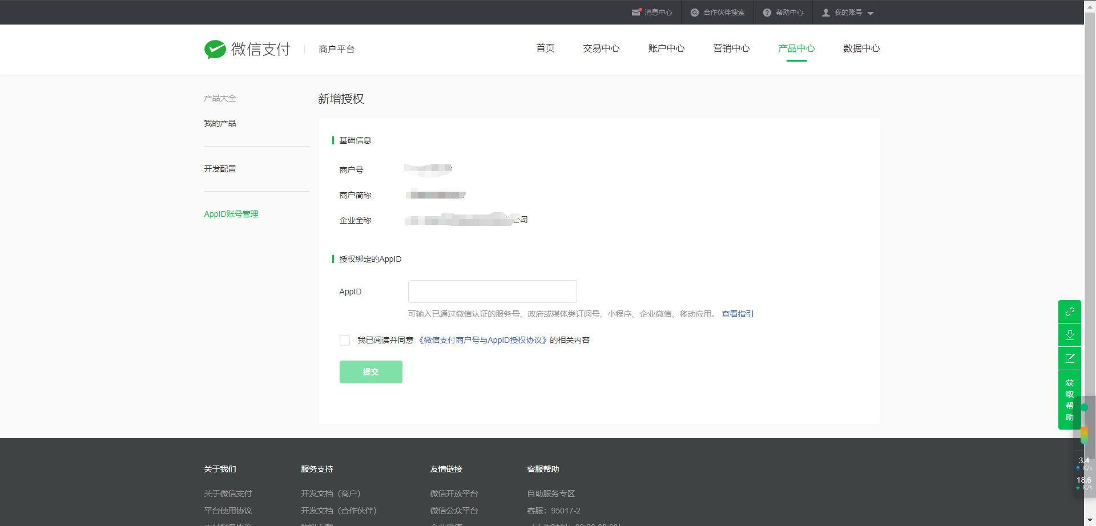Click the 合作伙伴搜索 search icon
Image resolution: width=1096 pixels, height=526 pixels.
(x=695, y=13)
